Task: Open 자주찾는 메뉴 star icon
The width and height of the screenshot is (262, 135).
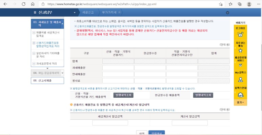Action: point(240,50)
